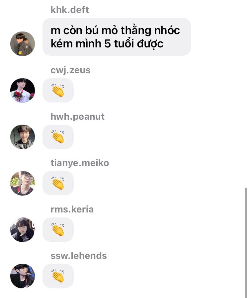Click the clapping emoji from cwj.zeus
This screenshot has height=298, width=249.
pos(58,90)
